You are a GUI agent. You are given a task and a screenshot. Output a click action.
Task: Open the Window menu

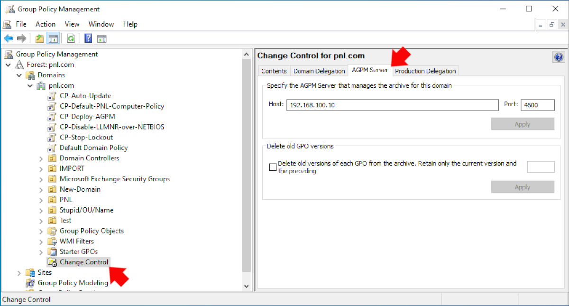tap(101, 24)
